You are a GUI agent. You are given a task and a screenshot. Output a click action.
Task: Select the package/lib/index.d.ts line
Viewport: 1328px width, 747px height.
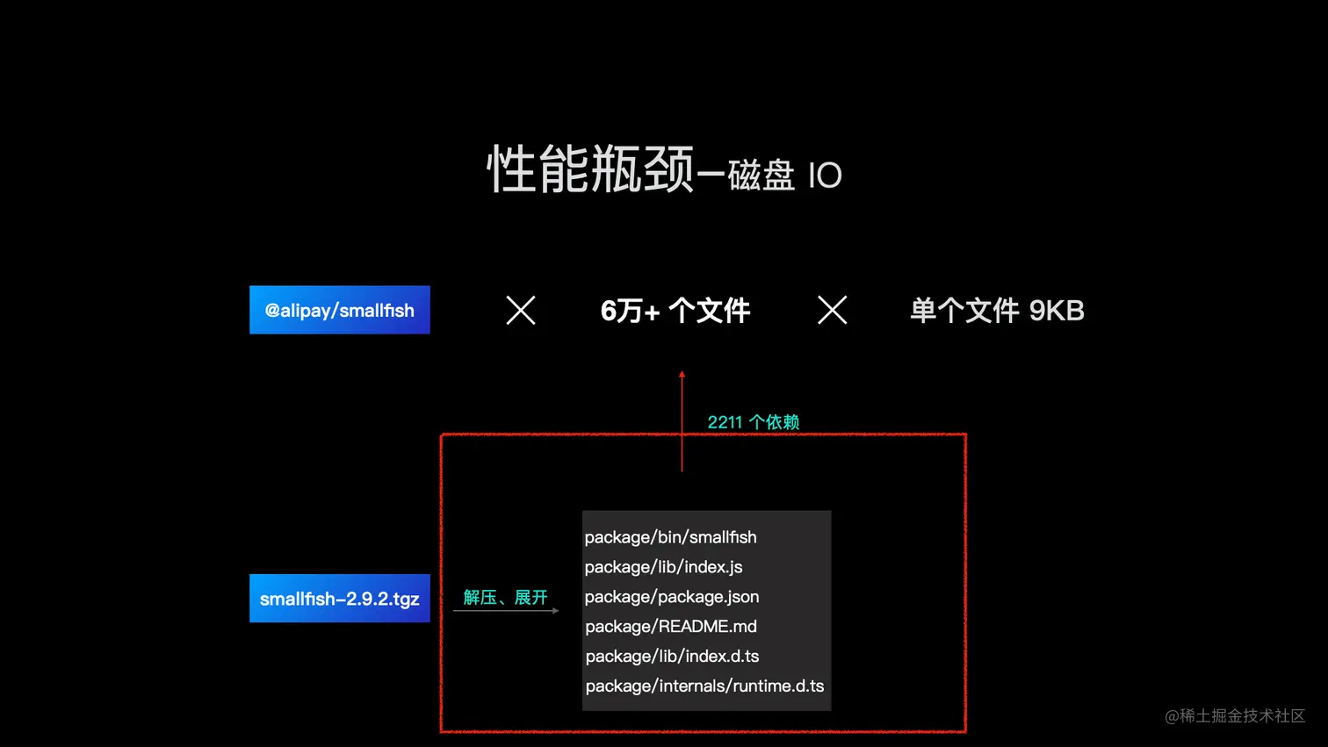click(672, 657)
